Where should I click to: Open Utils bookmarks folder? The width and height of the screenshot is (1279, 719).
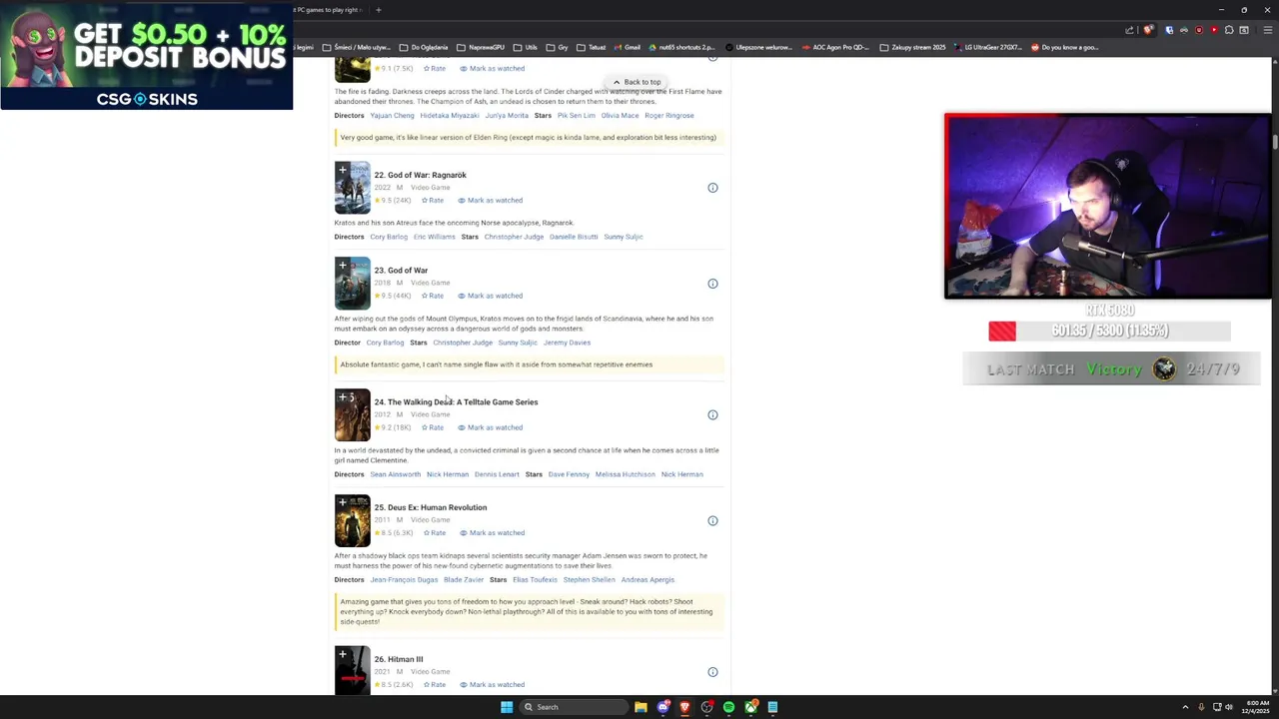click(x=526, y=47)
